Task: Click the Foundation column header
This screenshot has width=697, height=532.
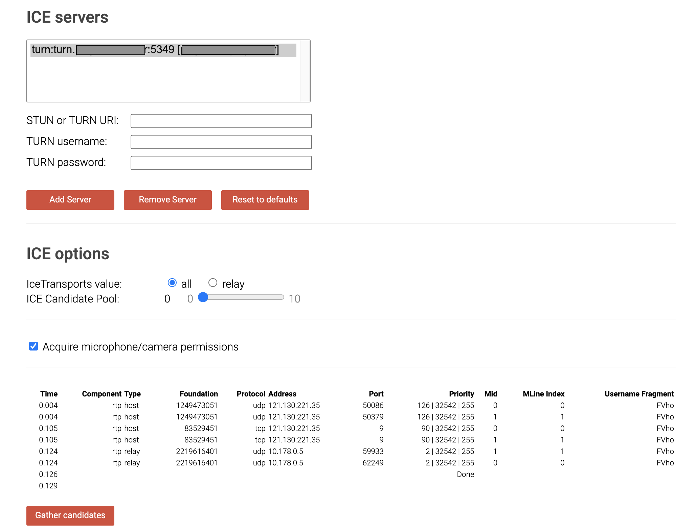Action: (x=199, y=394)
